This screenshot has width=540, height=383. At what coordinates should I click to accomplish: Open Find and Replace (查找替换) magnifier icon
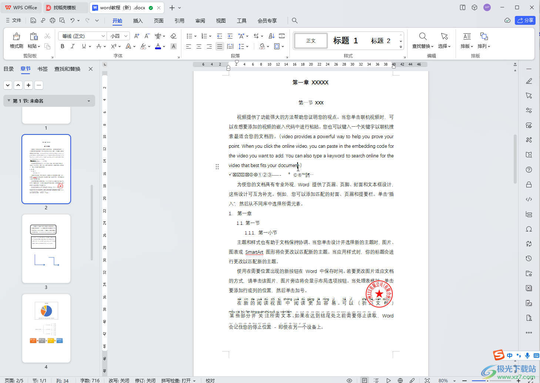(423, 36)
